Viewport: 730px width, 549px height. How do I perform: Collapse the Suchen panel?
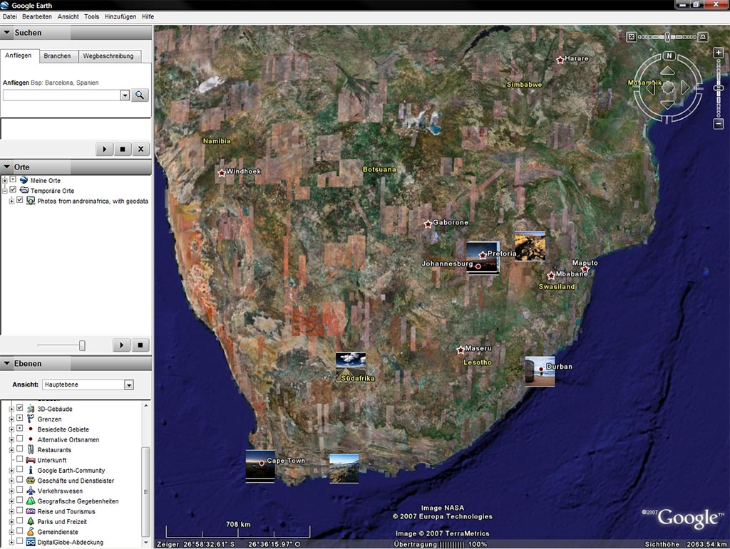click(7, 33)
